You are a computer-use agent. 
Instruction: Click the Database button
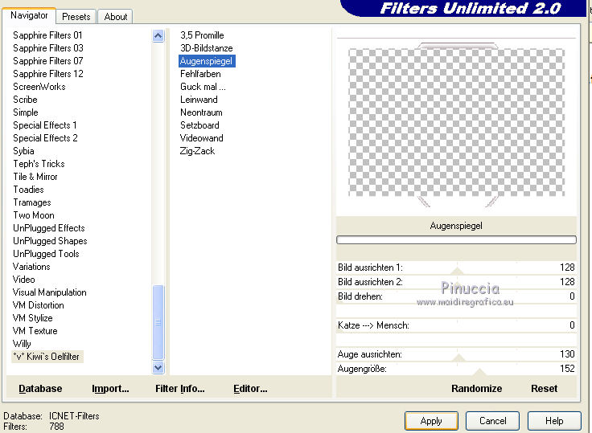click(x=40, y=389)
